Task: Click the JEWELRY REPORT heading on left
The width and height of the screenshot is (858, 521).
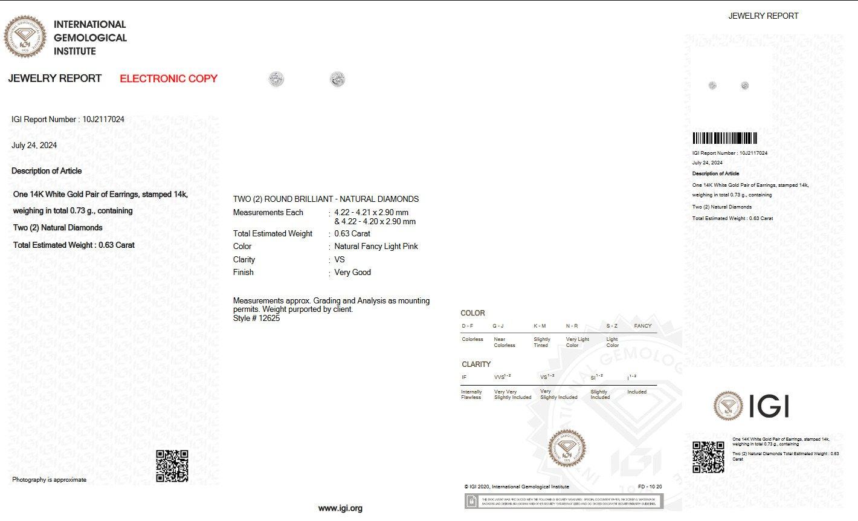Action: pos(55,79)
